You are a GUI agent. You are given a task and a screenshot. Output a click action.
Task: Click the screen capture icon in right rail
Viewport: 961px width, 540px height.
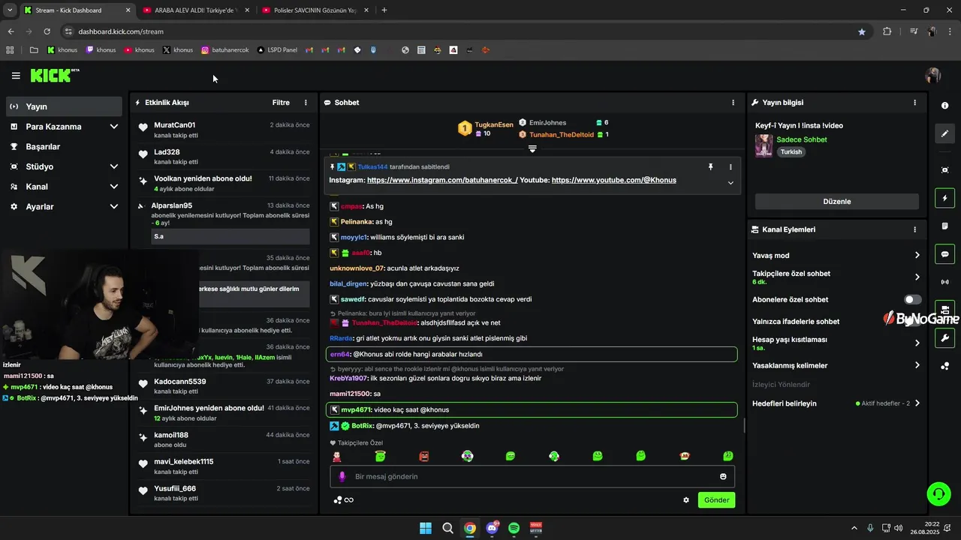944,170
